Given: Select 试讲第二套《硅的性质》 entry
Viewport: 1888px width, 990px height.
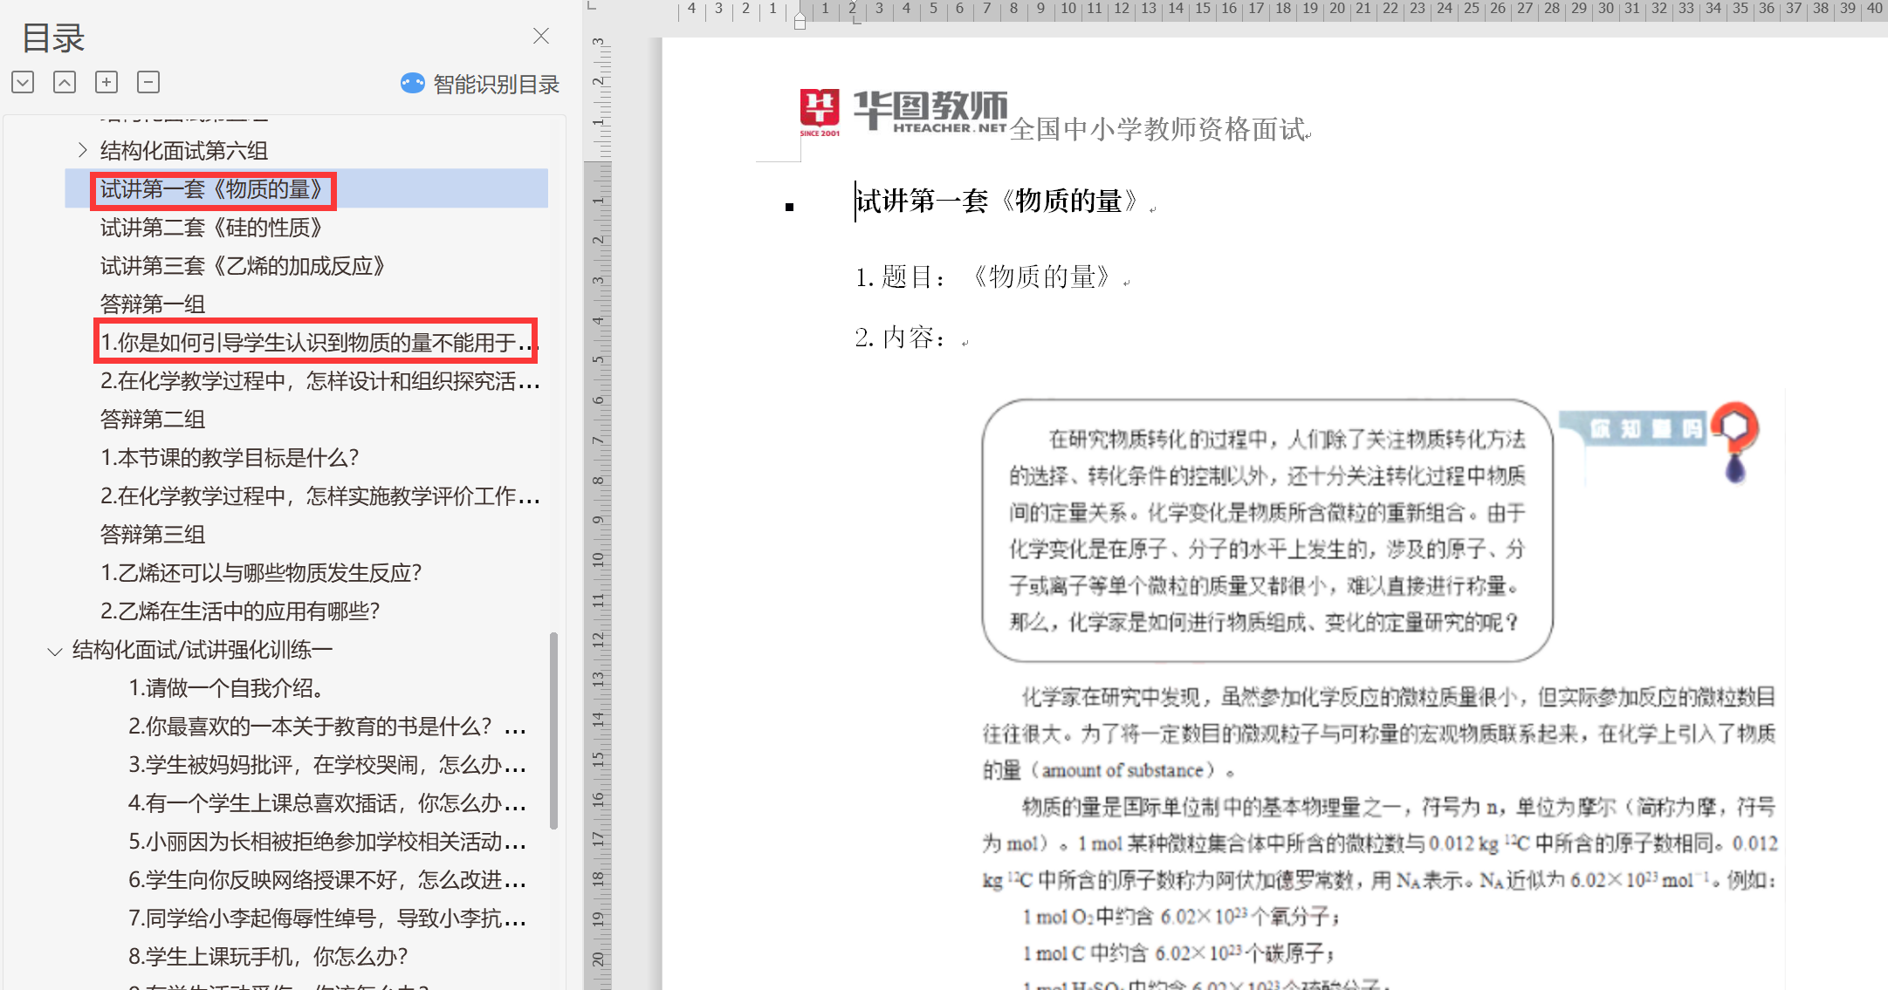Looking at the screenshot, I should 211,228.
